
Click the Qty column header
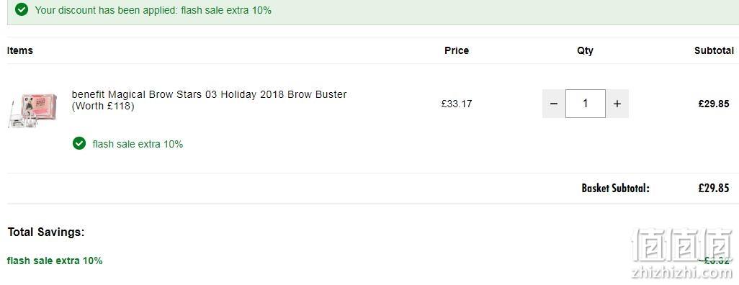pos(586,50)
